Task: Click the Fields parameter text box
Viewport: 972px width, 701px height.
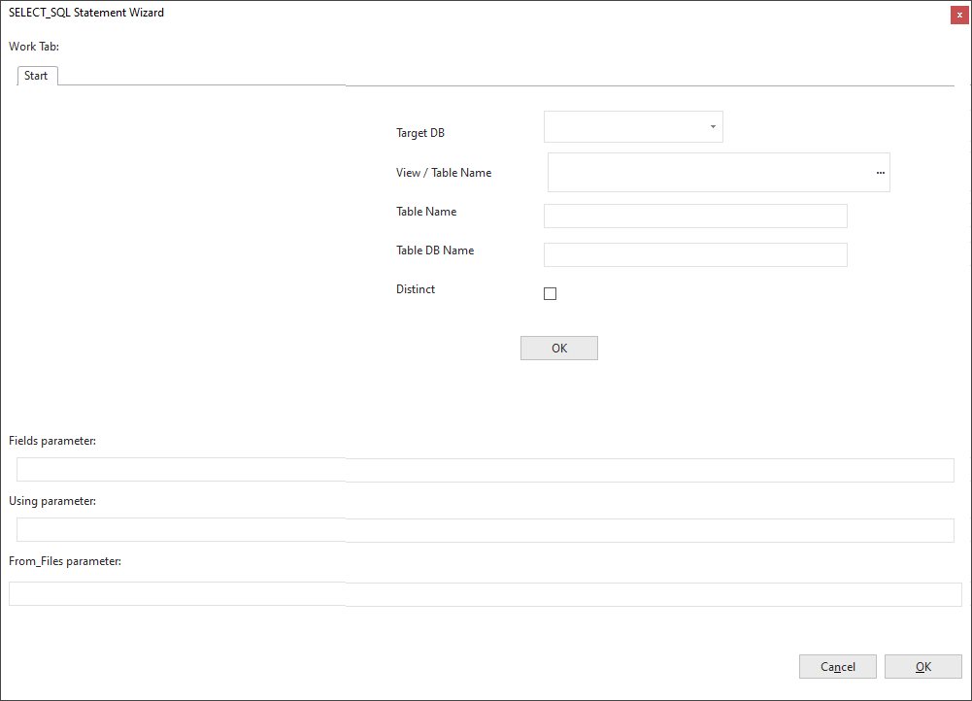Action: 486,470
